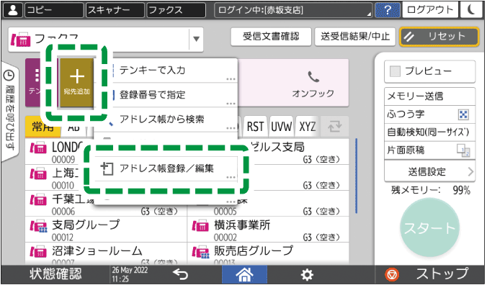The image size is (487, 285).
Task: Tap fax icon beside 横浜事業所
Action: coord(200,227)
